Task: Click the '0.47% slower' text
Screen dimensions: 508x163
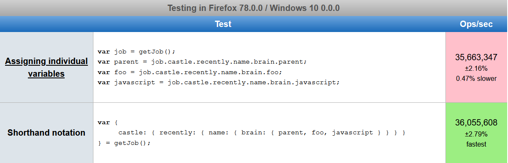Action: (476, 78)
